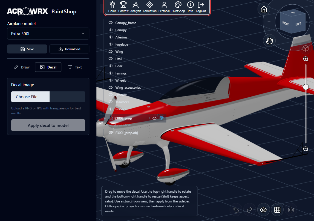Screen dimensions: 314x221
Task: Click the minus button near view cube
Action: tap(269, 22)
